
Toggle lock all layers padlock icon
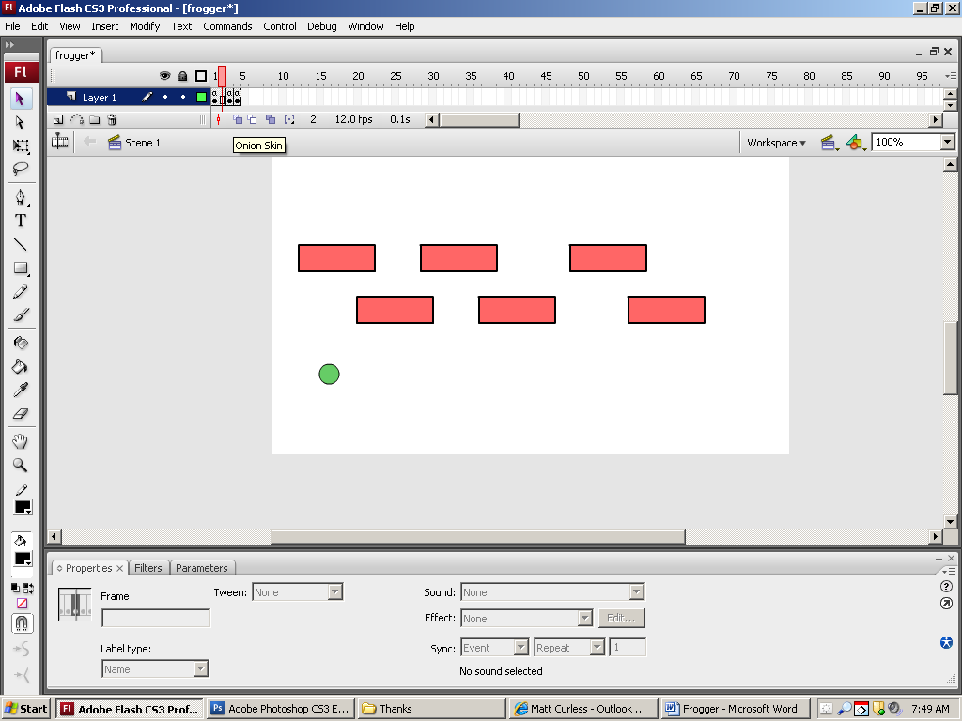pos(182,76)
